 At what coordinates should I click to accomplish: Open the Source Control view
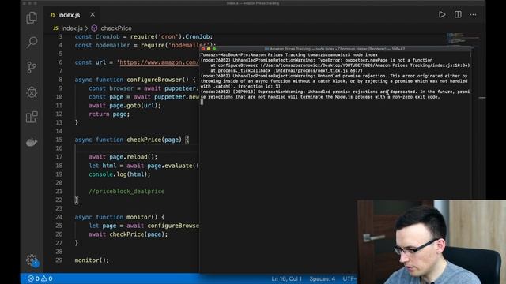point(32,67)
